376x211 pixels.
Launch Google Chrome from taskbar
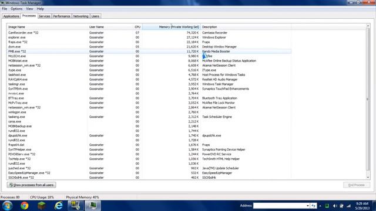click(x=25, y=206)
